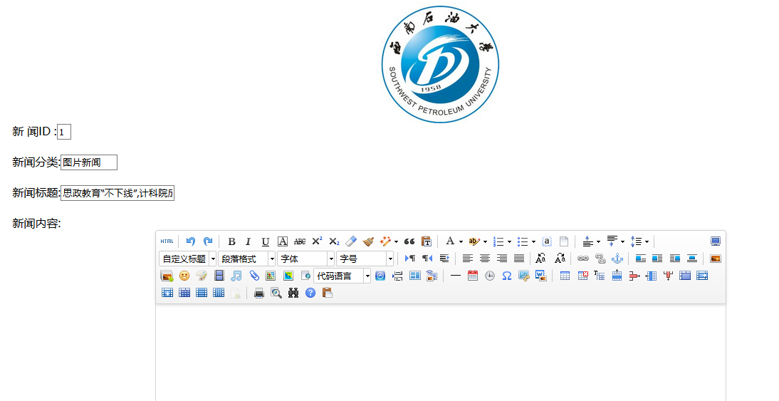
Task: Toggle strikethrough formatting
Action: click(x=300, y=241)
